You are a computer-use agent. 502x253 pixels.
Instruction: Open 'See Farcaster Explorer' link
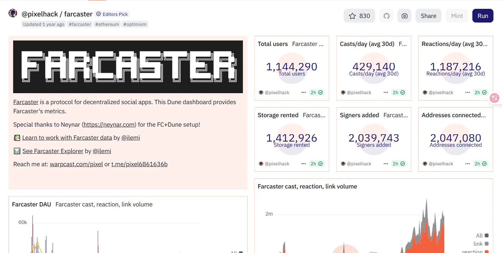53,151
